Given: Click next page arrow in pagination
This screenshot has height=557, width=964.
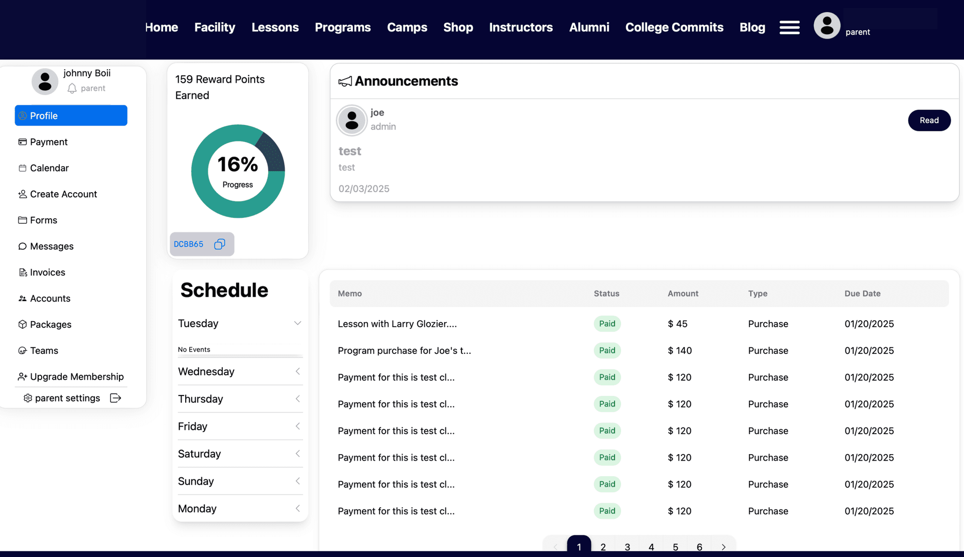Looking at the screenshot, I should pos(724,546).
